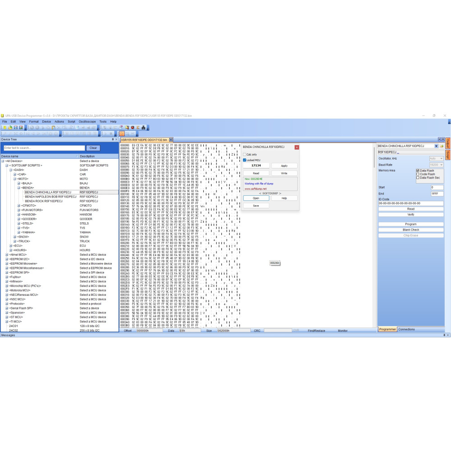
Task: Open the BENDA CHINCHILLA device dropdown
Action: coord(436,146)
